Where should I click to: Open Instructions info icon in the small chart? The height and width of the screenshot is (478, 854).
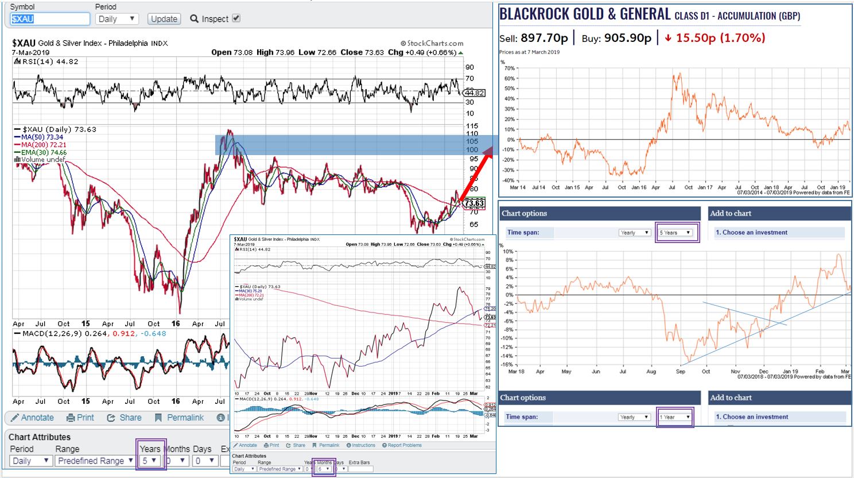pyautogui.click(x=348, y=445)
